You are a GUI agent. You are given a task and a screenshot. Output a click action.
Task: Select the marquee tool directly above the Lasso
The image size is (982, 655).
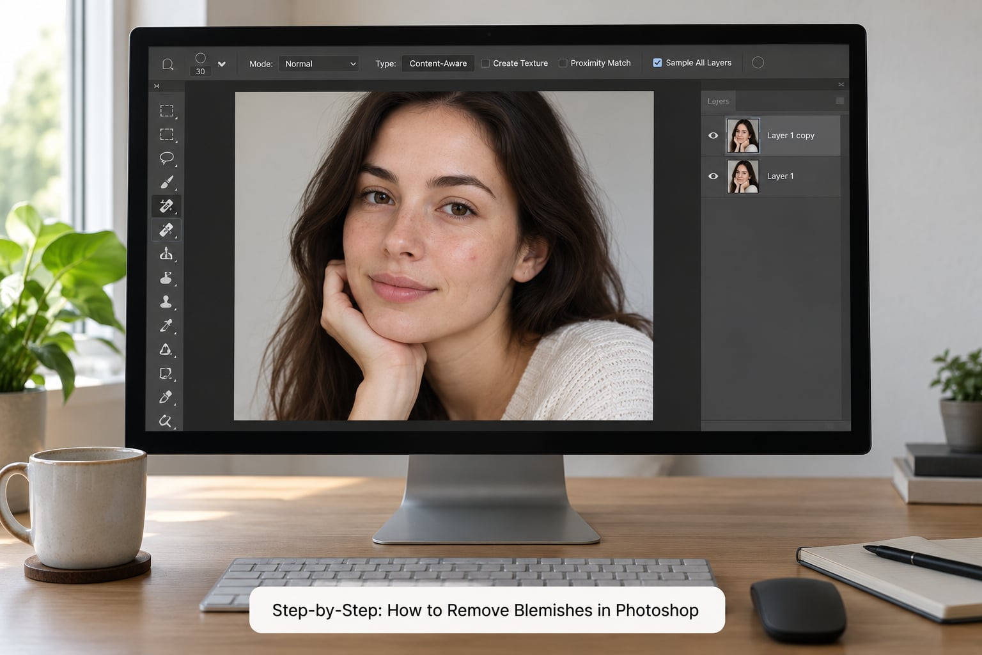pos(167,134)
